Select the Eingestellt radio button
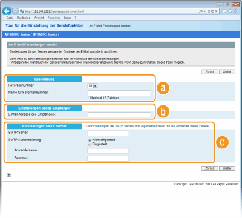The width and height of the screenshot is (242, 218). pyautogui.click(x=90, y=145)
